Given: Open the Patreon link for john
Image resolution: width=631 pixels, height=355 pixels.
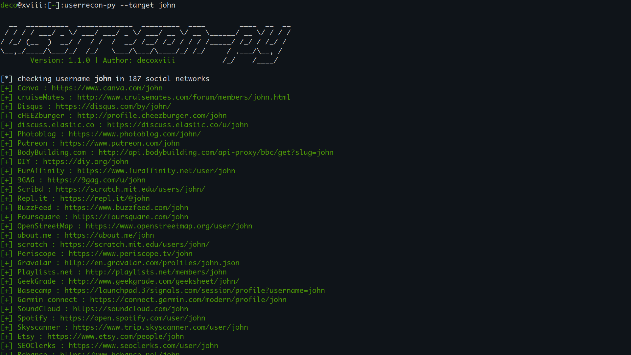Looking at the screenshot, I should click(119, 143).
